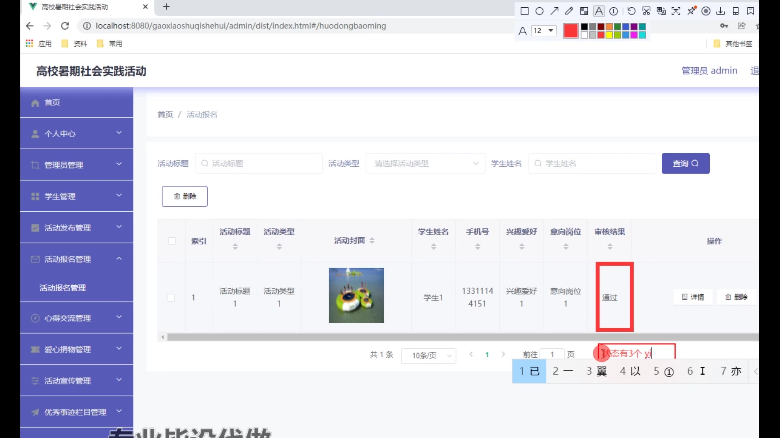Select the numbered marker tool

(614, 11)
